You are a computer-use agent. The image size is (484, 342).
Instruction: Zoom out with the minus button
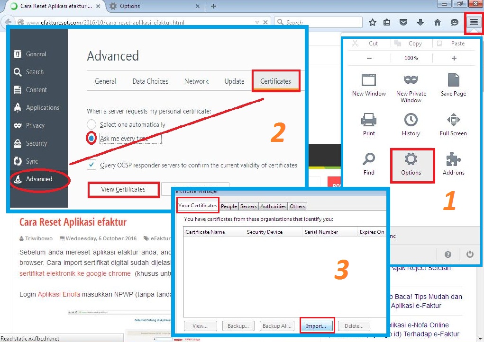click(x=369, y=58)
